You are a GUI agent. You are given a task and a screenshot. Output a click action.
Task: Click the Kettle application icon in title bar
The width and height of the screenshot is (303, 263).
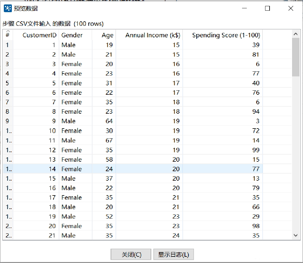tap(7, 9)
